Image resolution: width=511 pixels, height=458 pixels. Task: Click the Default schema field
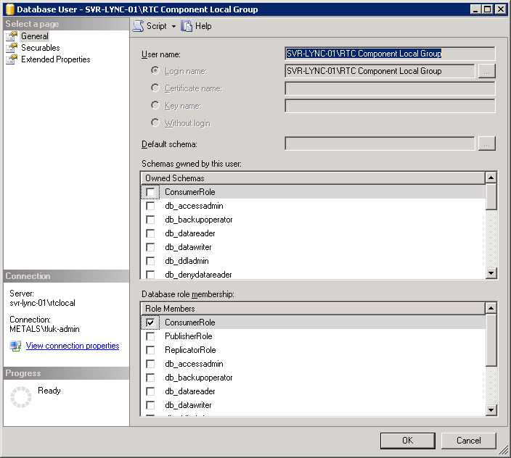(x=380, y=143)
